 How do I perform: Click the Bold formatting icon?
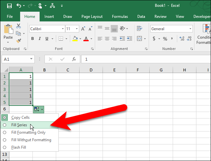[x=32, y=39]
